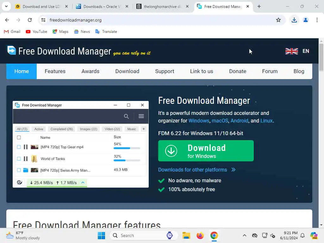Check the Swiss Army Man row checkbox

tap(19, 170)
